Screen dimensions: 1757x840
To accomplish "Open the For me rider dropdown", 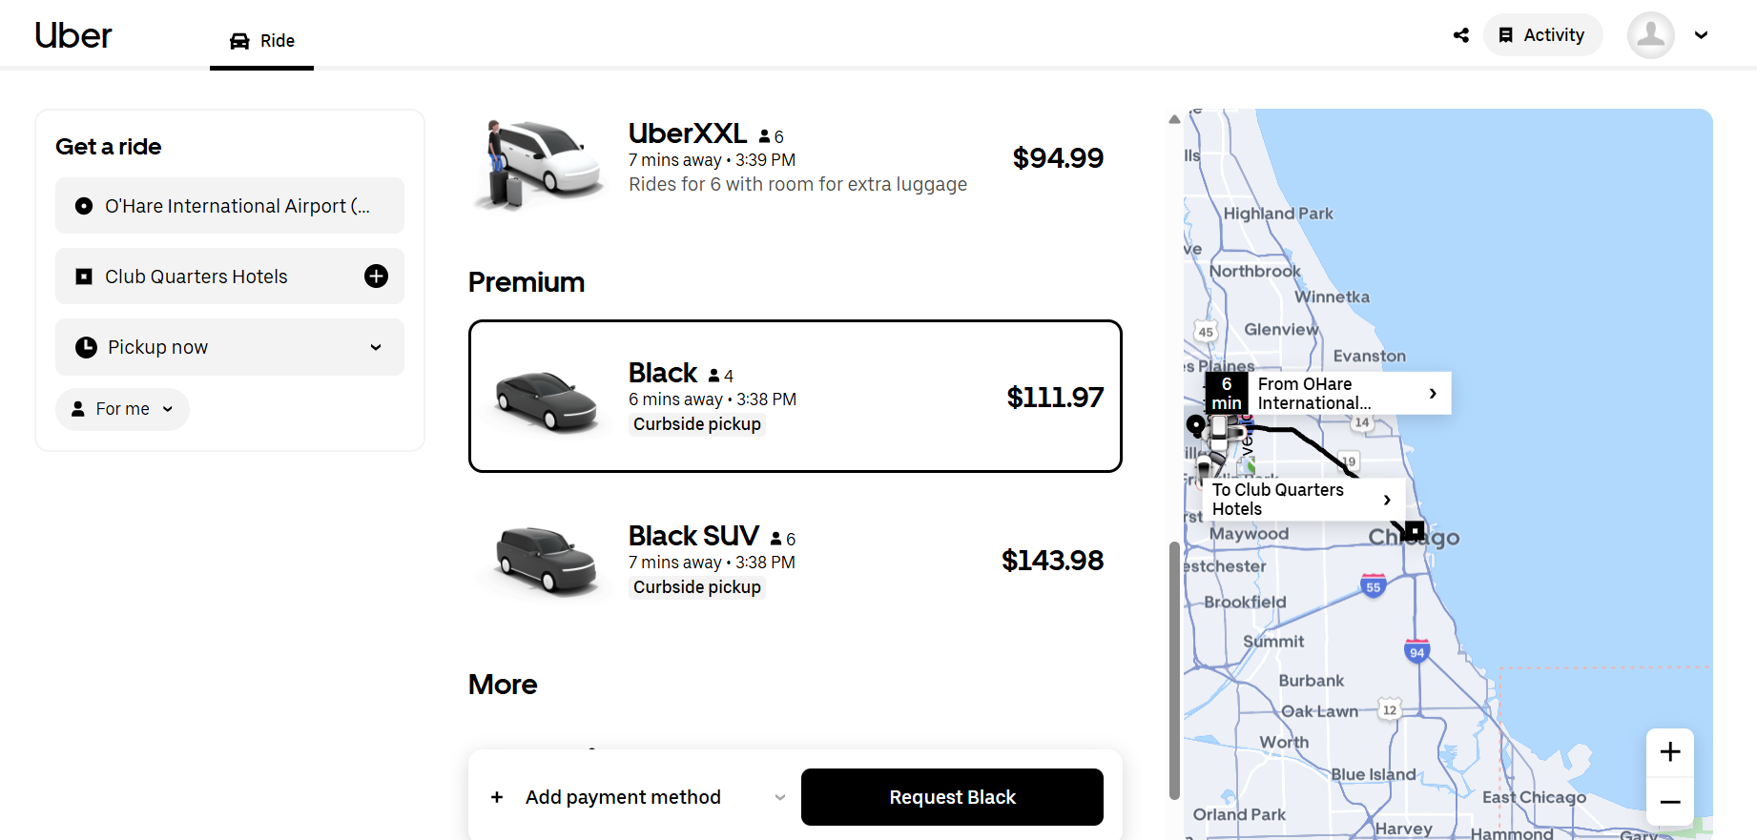I will pos(122,409).
